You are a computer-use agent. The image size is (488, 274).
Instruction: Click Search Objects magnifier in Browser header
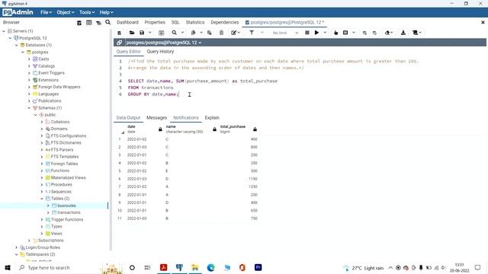[108, 22]
